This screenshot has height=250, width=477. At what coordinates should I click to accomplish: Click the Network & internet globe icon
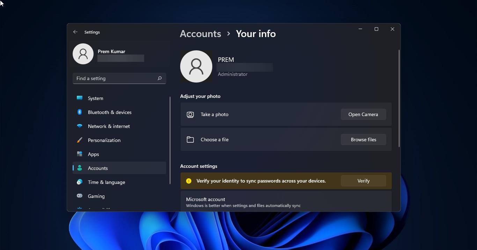[80, 126]
